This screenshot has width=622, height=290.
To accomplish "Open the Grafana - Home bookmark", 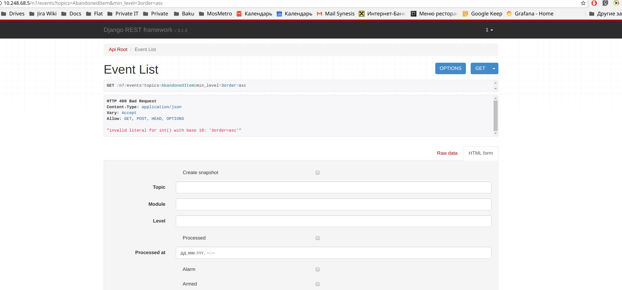I will (530, 14).
